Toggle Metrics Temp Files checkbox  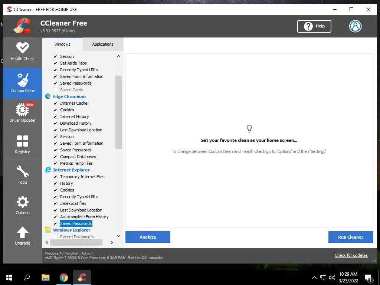click(55, 163)
